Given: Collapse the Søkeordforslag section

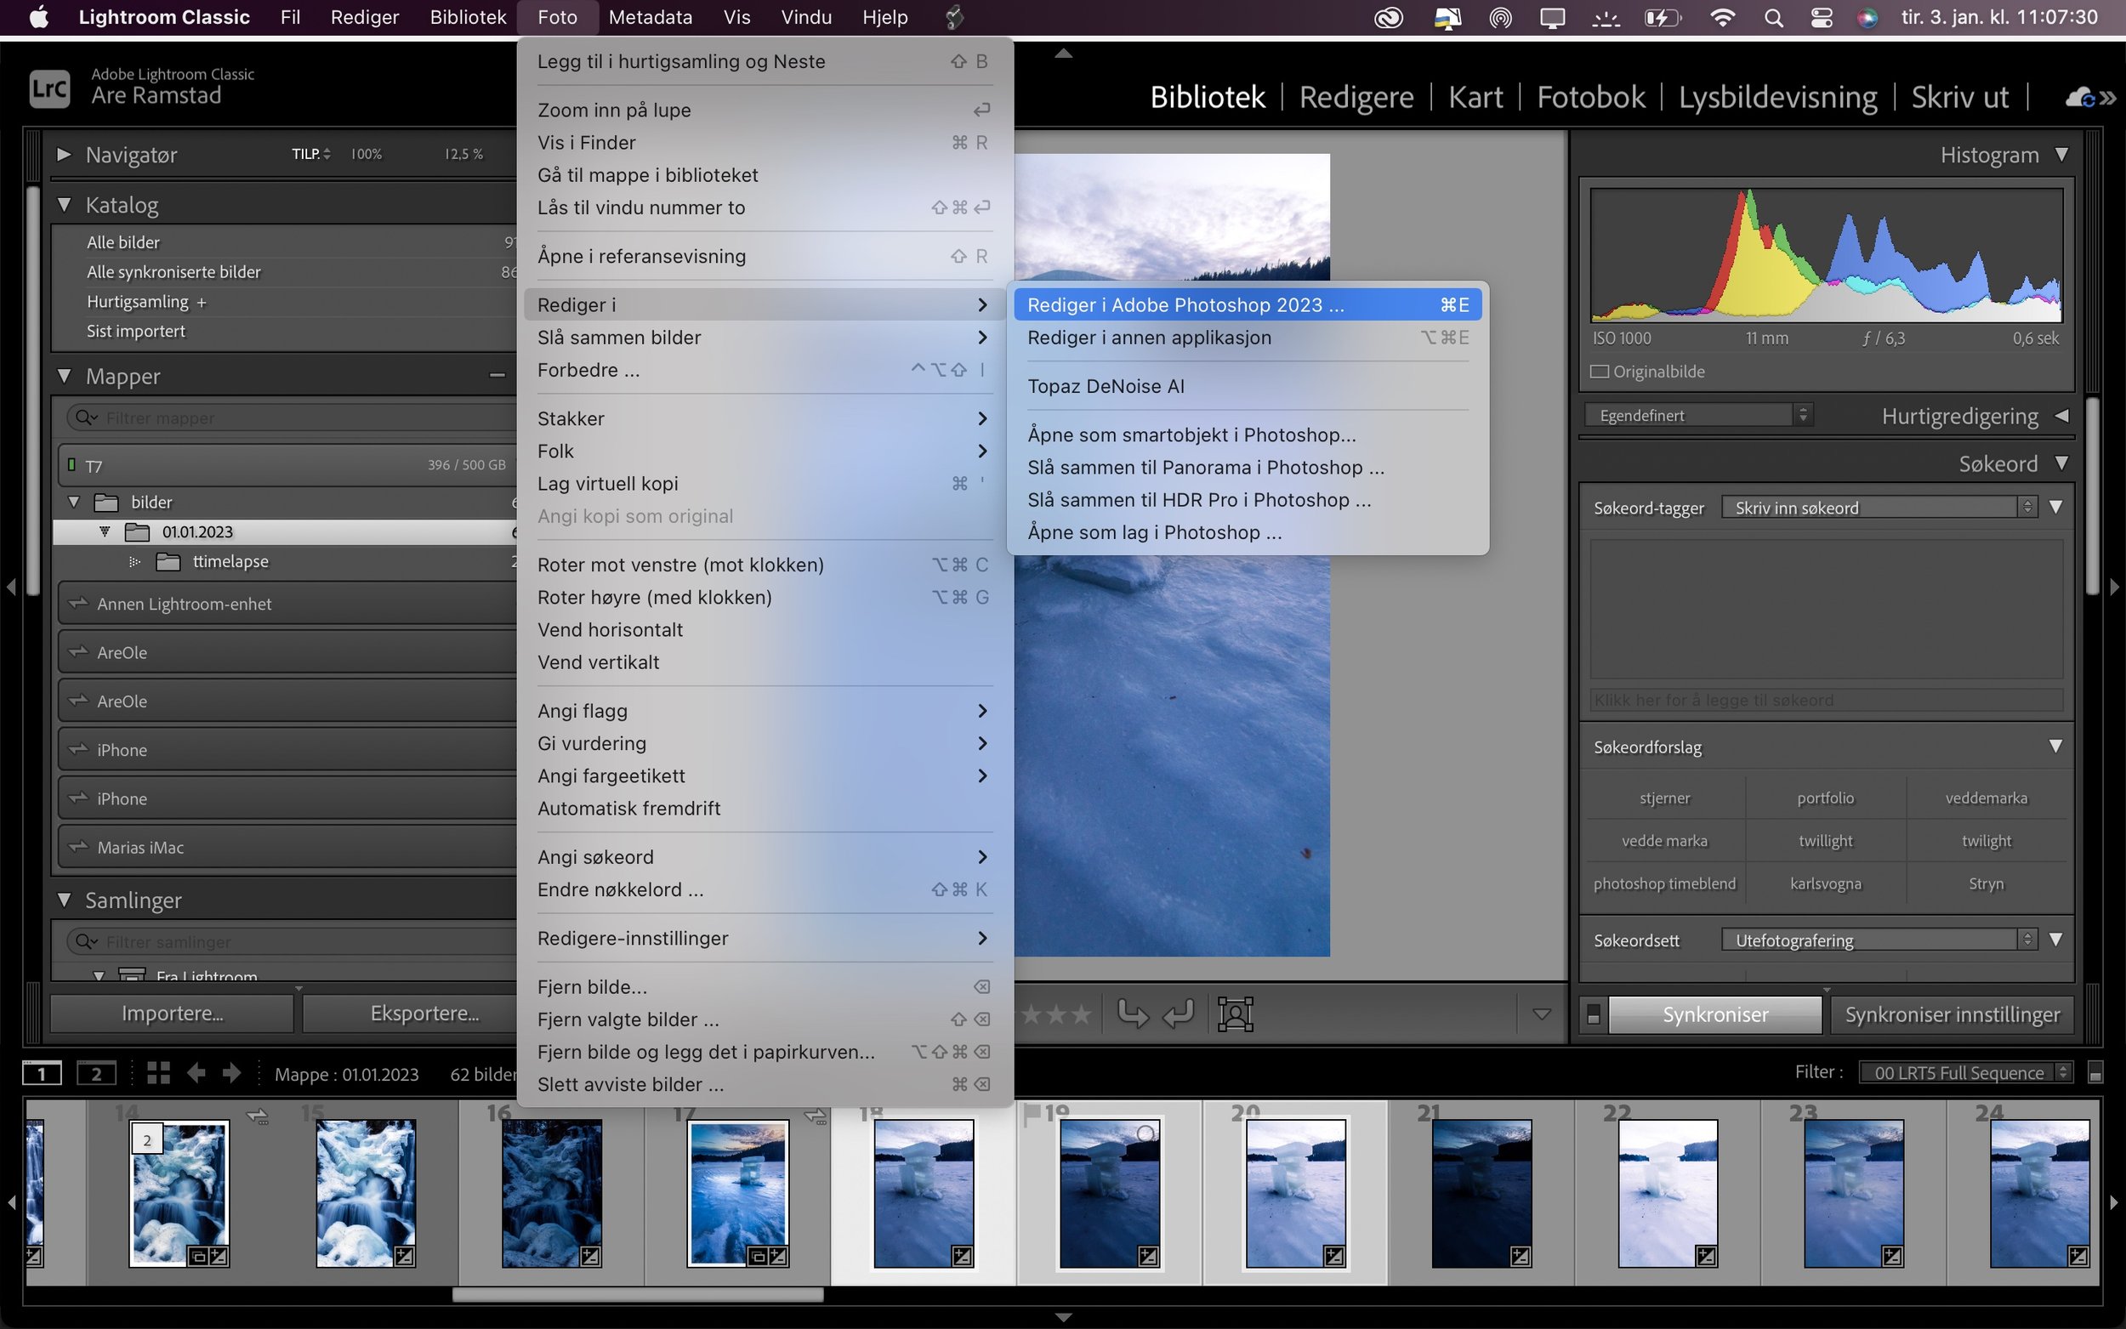Looking at the screenshot, I should point(2055,747).
